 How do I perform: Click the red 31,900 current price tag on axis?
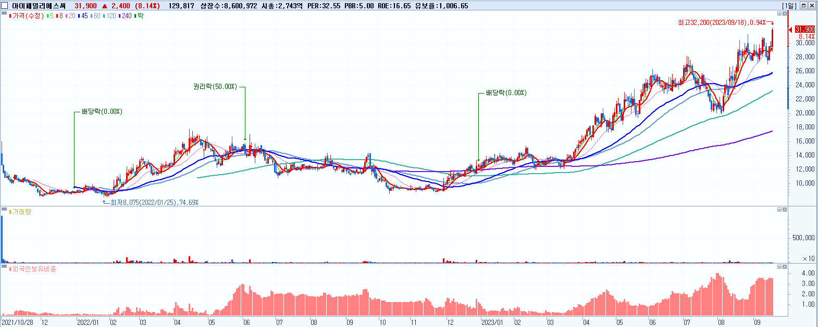coord(805,29)
